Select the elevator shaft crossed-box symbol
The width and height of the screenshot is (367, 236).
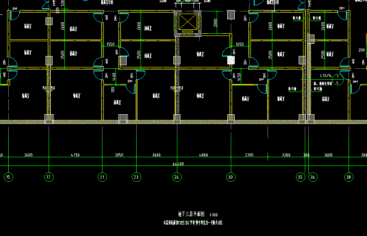(x=188, y=22)
